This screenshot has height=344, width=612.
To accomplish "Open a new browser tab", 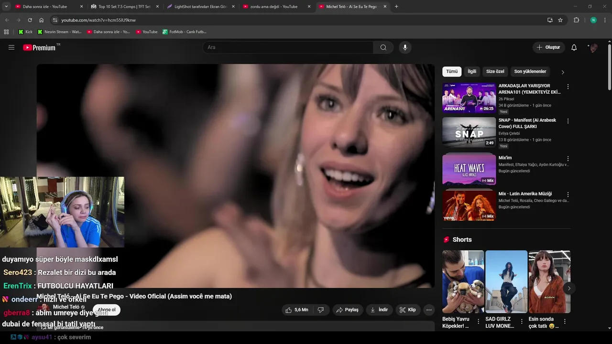I will pyautogui.click(x=396, y=7).
